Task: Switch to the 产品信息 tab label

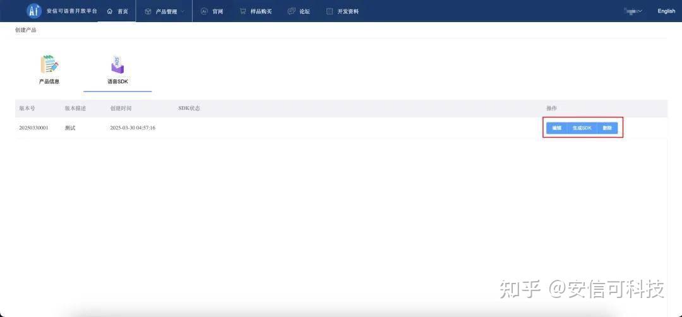Action: 49,81
